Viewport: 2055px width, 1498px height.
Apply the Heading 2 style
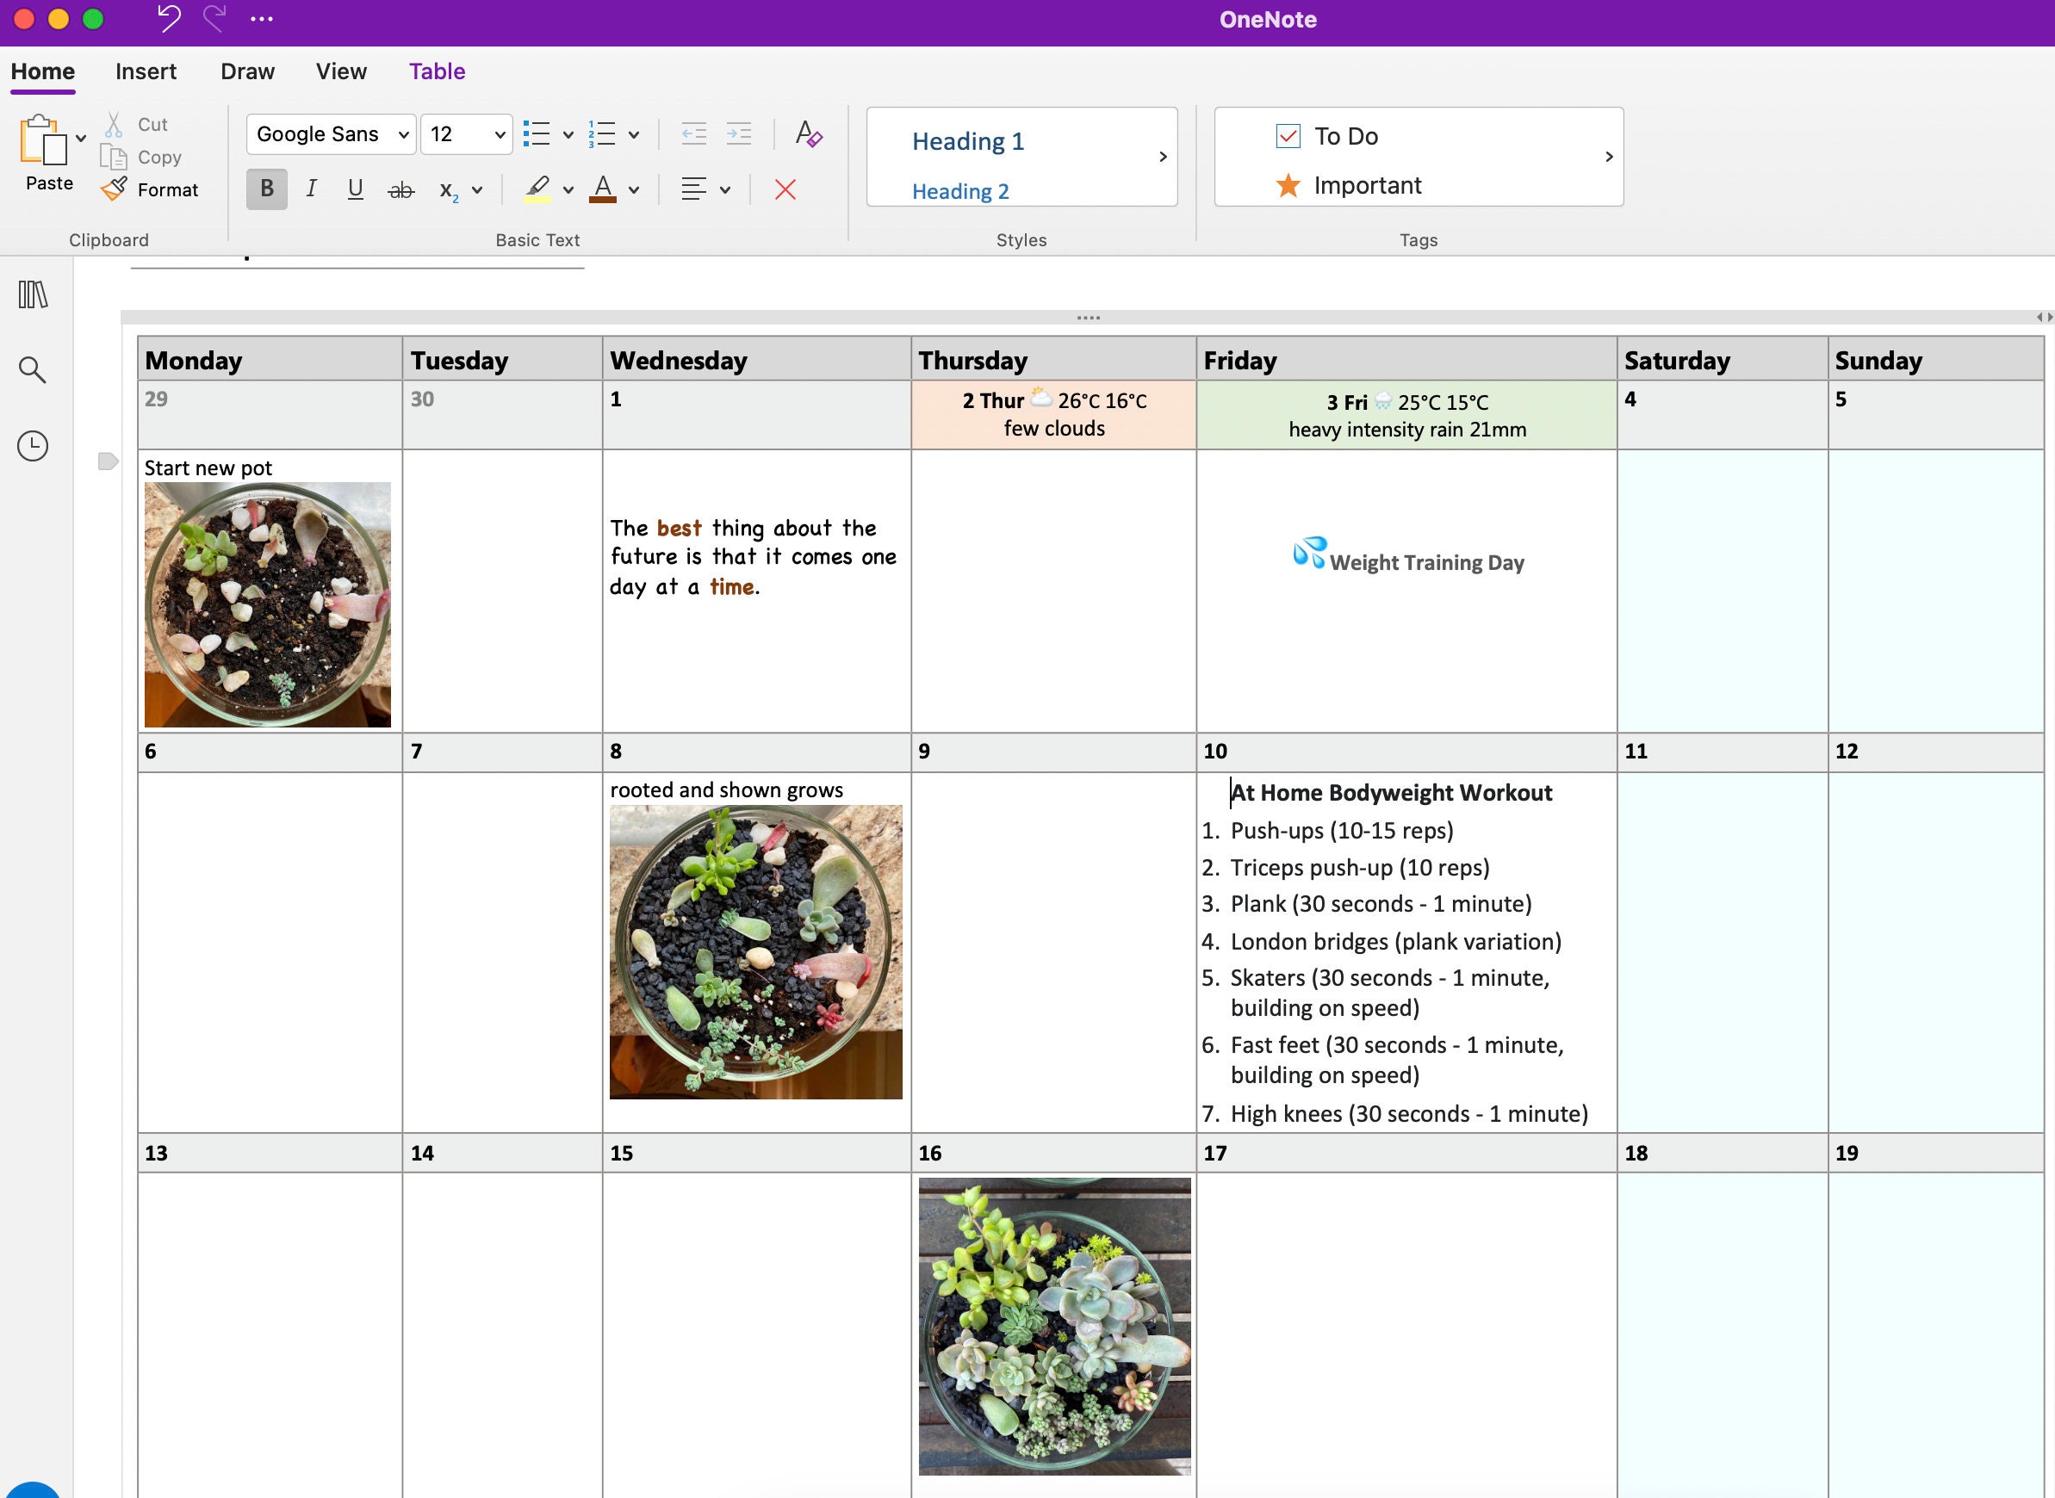tap(960, 191)
